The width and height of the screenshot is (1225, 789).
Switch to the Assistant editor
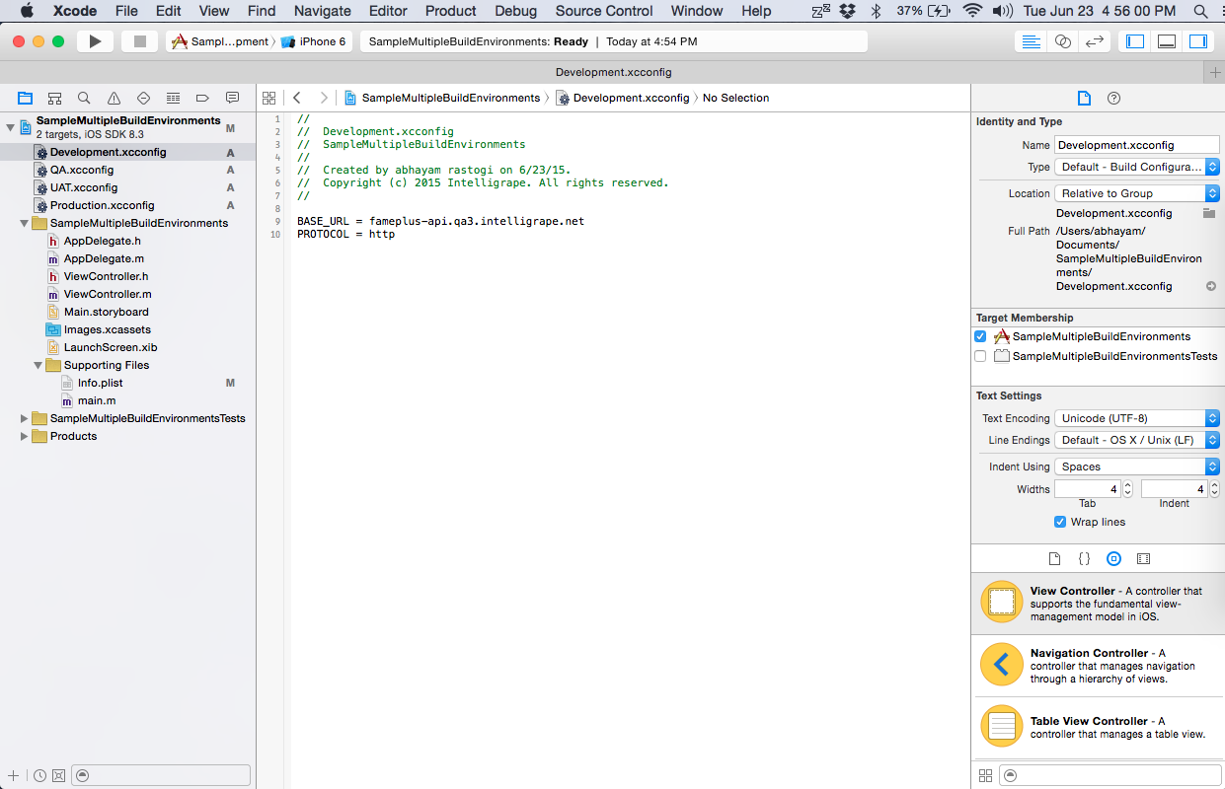click(x=1062, y=41)
